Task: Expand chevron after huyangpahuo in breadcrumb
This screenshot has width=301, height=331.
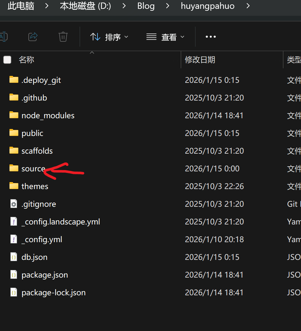Action: coord(248,6)
